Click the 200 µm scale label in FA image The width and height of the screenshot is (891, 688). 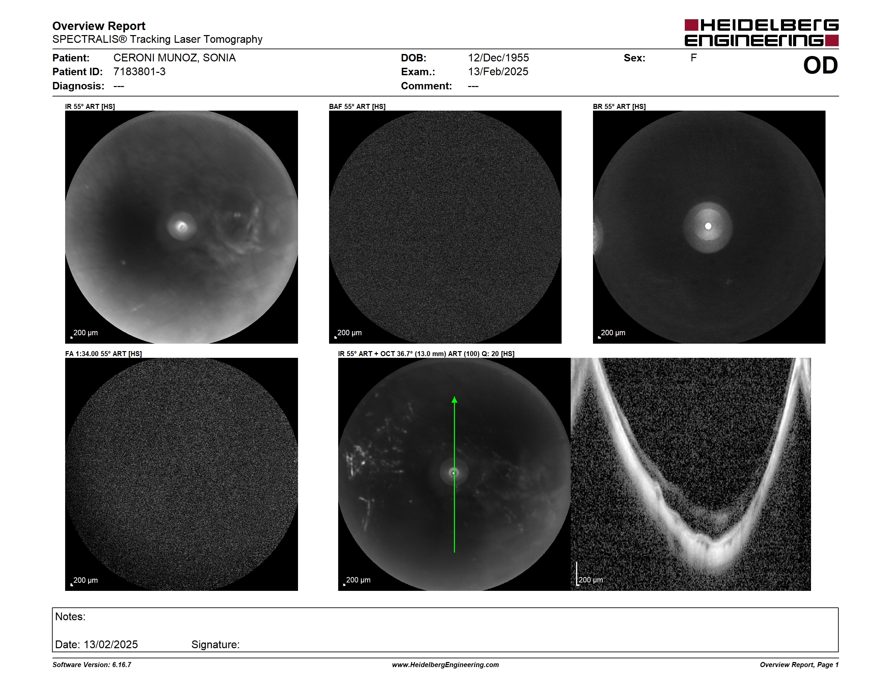pyautogui.click(x=85, y=580)
